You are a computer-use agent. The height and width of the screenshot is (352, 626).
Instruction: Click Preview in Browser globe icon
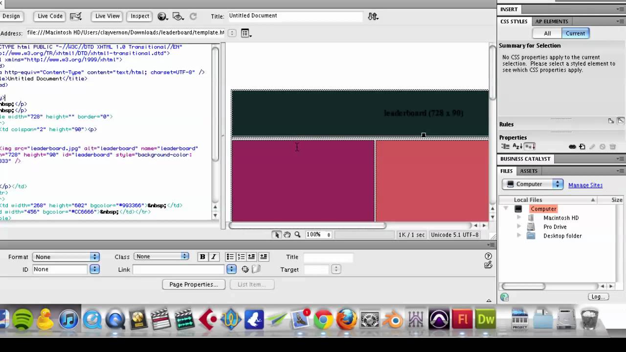click(162, 16)
